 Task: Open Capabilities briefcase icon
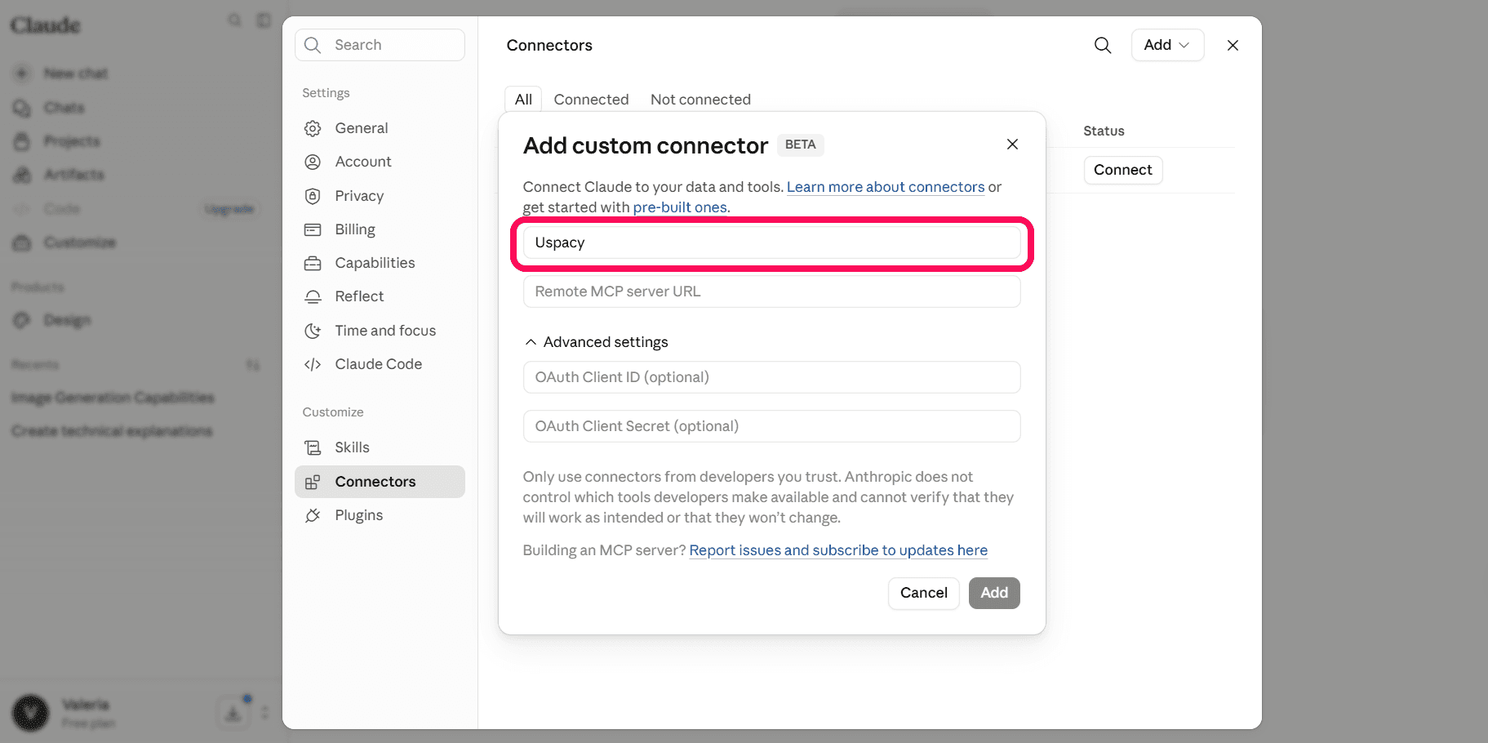point(313,263)
